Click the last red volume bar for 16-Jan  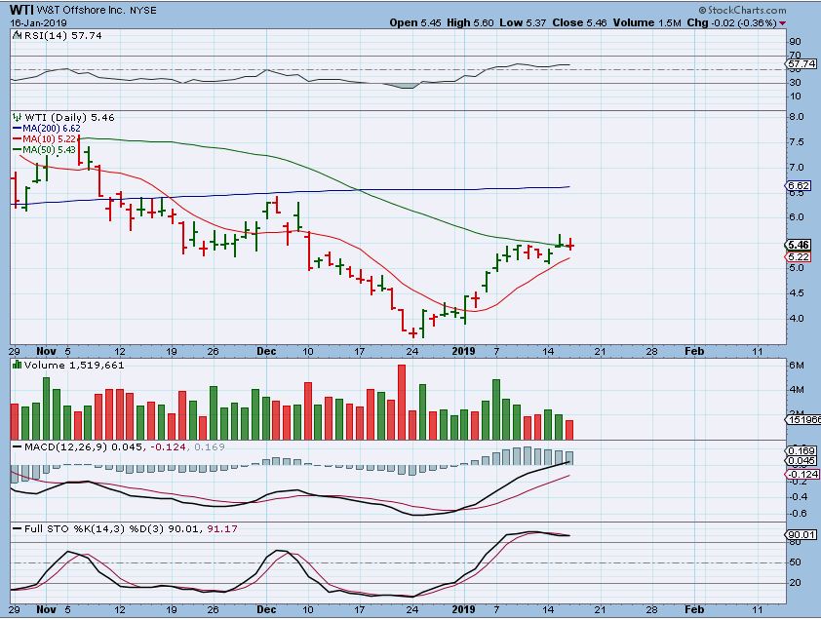(569, 429)
